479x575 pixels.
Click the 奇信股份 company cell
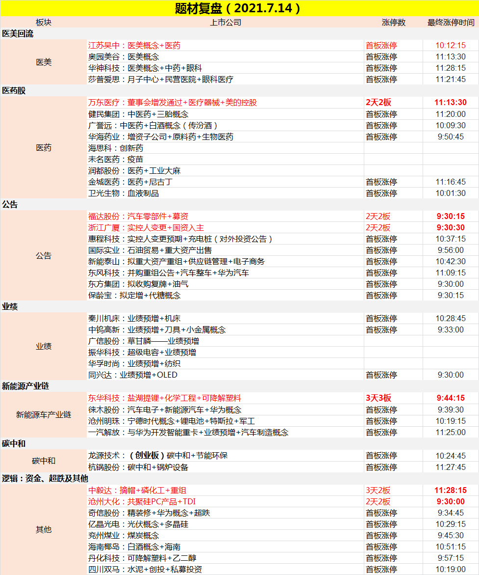225,513
